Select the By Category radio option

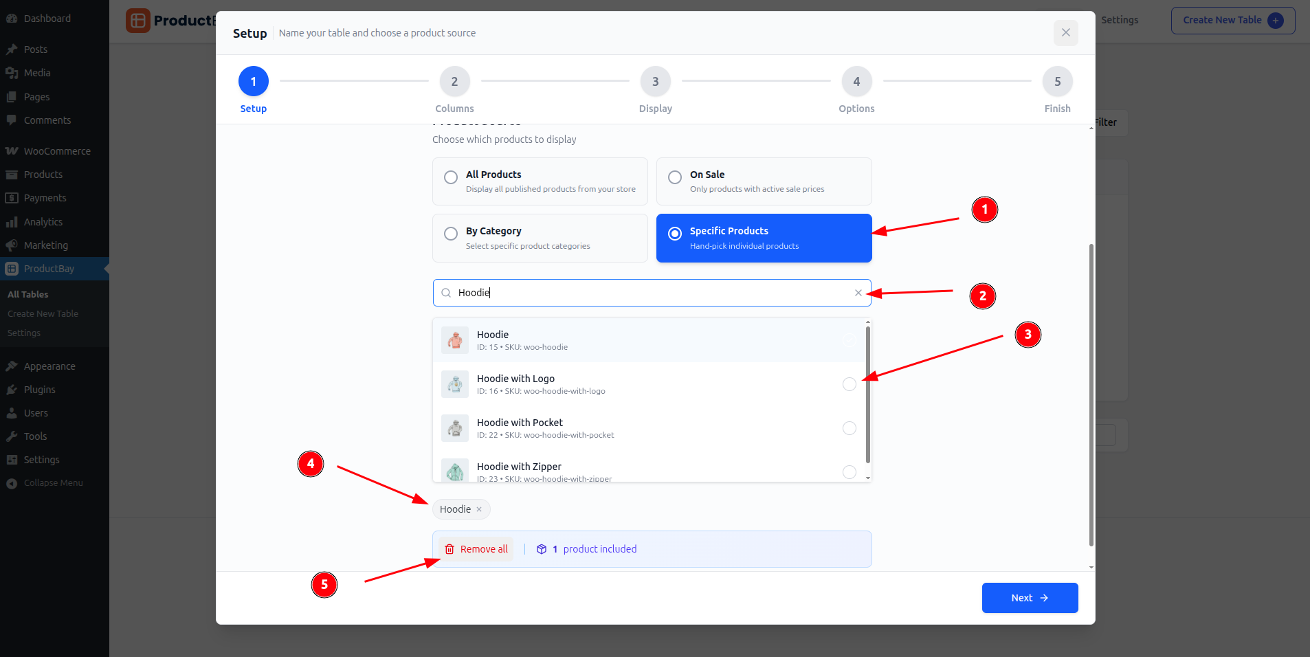tap(451, 234)
